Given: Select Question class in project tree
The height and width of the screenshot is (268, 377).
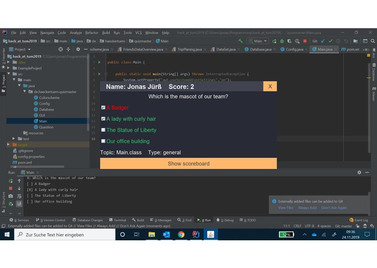Looking at the screenshot, I should point(46,127).
